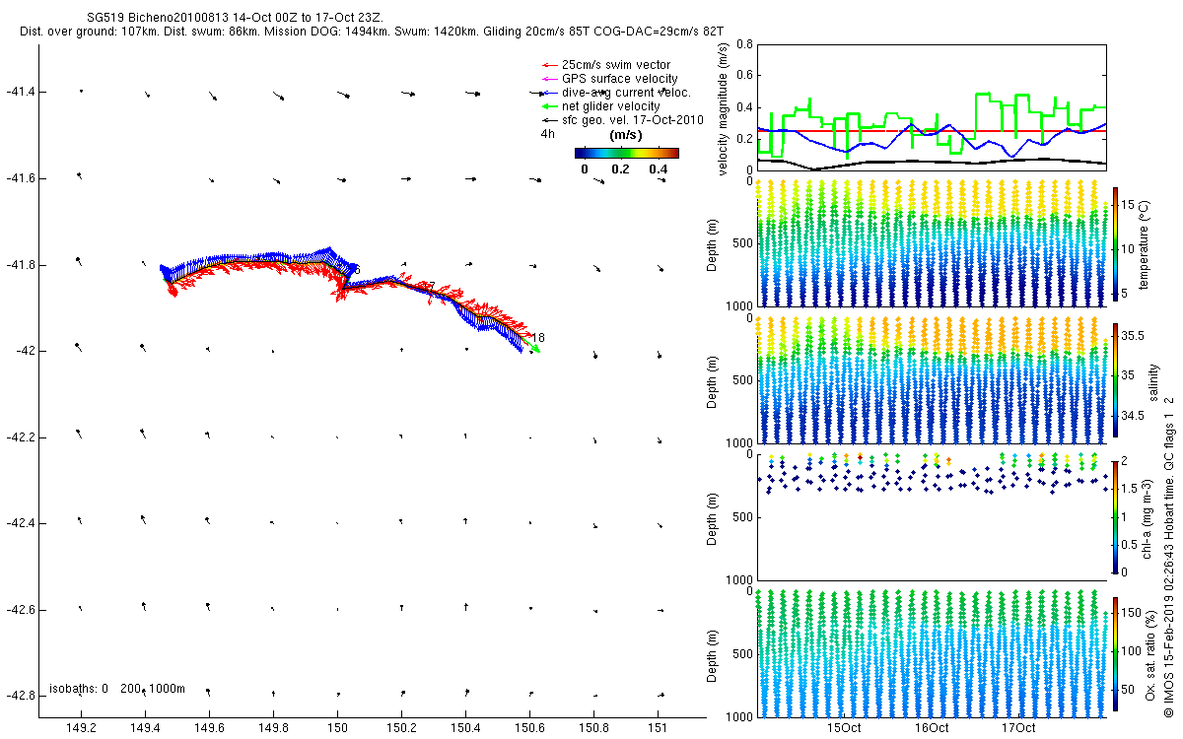Click the '17Oct' time axis label
1183x739 pixels.
(x=1018, y=728)
